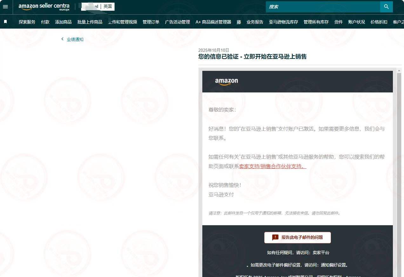The width and height of the screenshot is (404, 277).
Task: Click the email panel vertical scrollbar
Action: [399, 159]
